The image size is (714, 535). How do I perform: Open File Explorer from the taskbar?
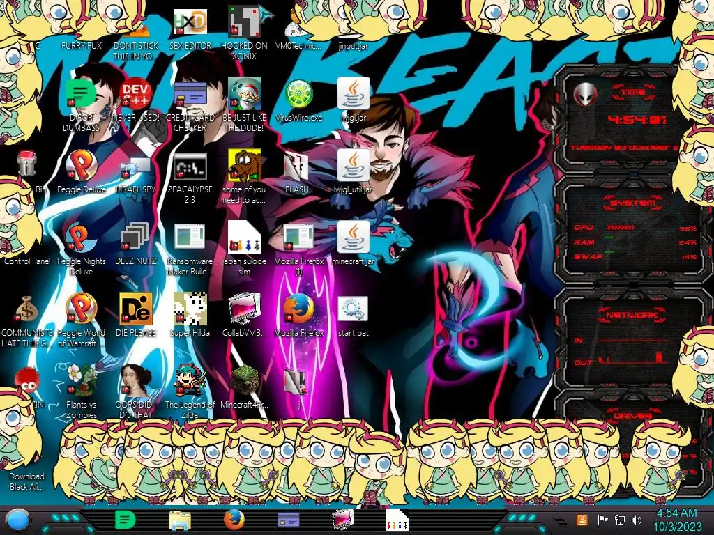click(179, 520)
